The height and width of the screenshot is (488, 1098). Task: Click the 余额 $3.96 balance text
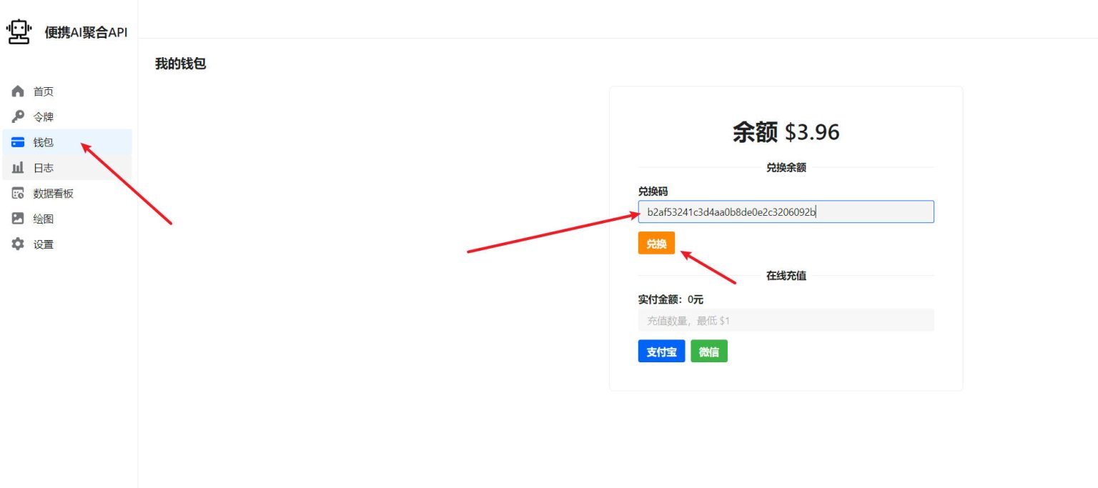pyautogui.click(x=786, y=132)
